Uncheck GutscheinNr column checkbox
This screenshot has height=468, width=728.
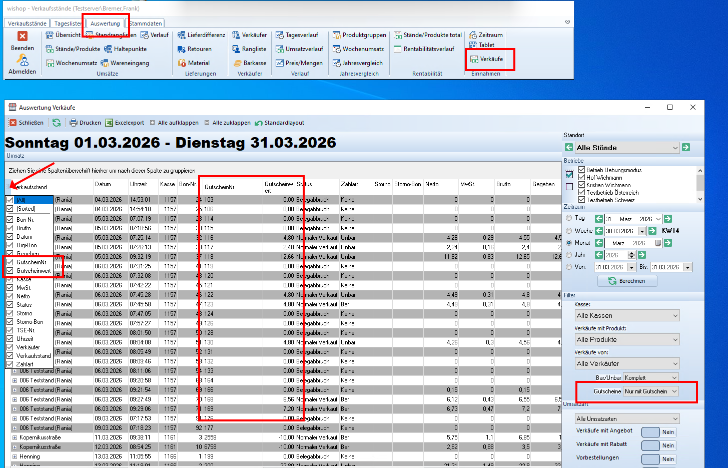tap(10, 262)
